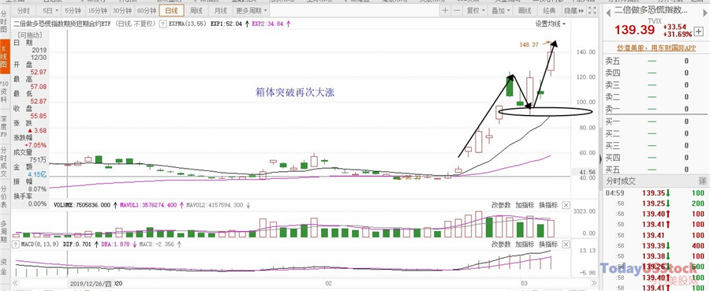Switch to 分时 period tab
The height and width of the screenshot is (291, 710).
click(24, 10)
